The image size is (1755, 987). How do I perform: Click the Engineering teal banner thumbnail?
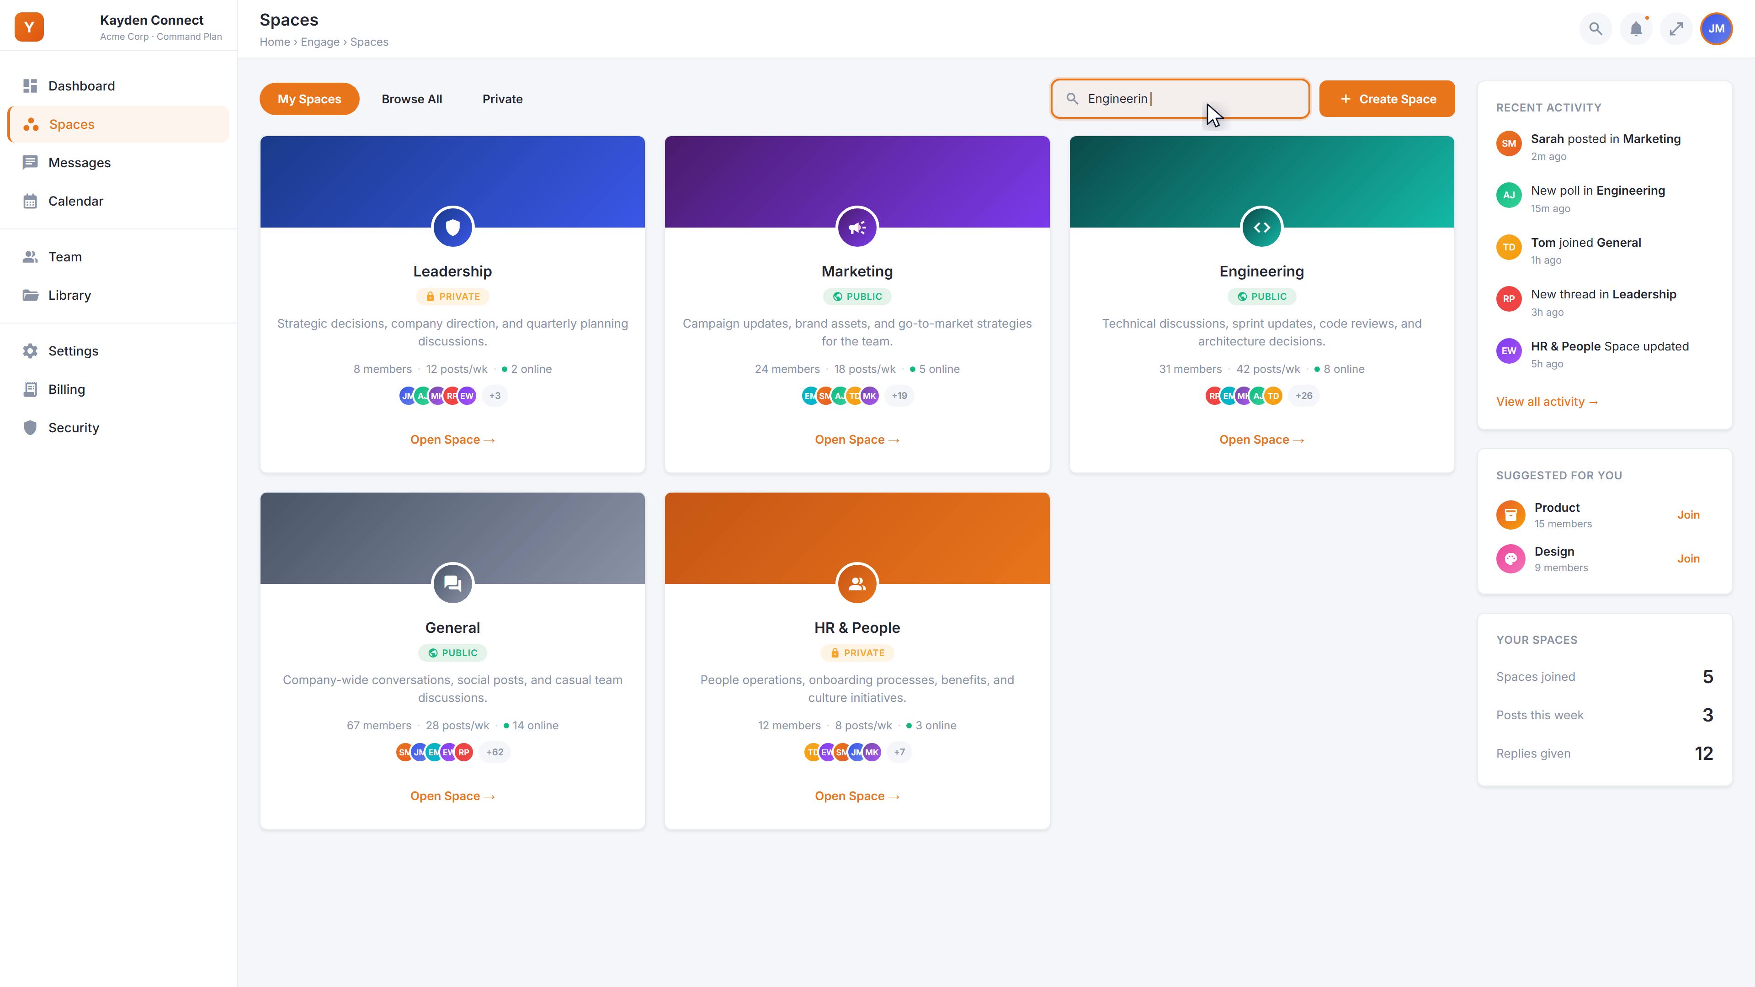point(1262,182)
